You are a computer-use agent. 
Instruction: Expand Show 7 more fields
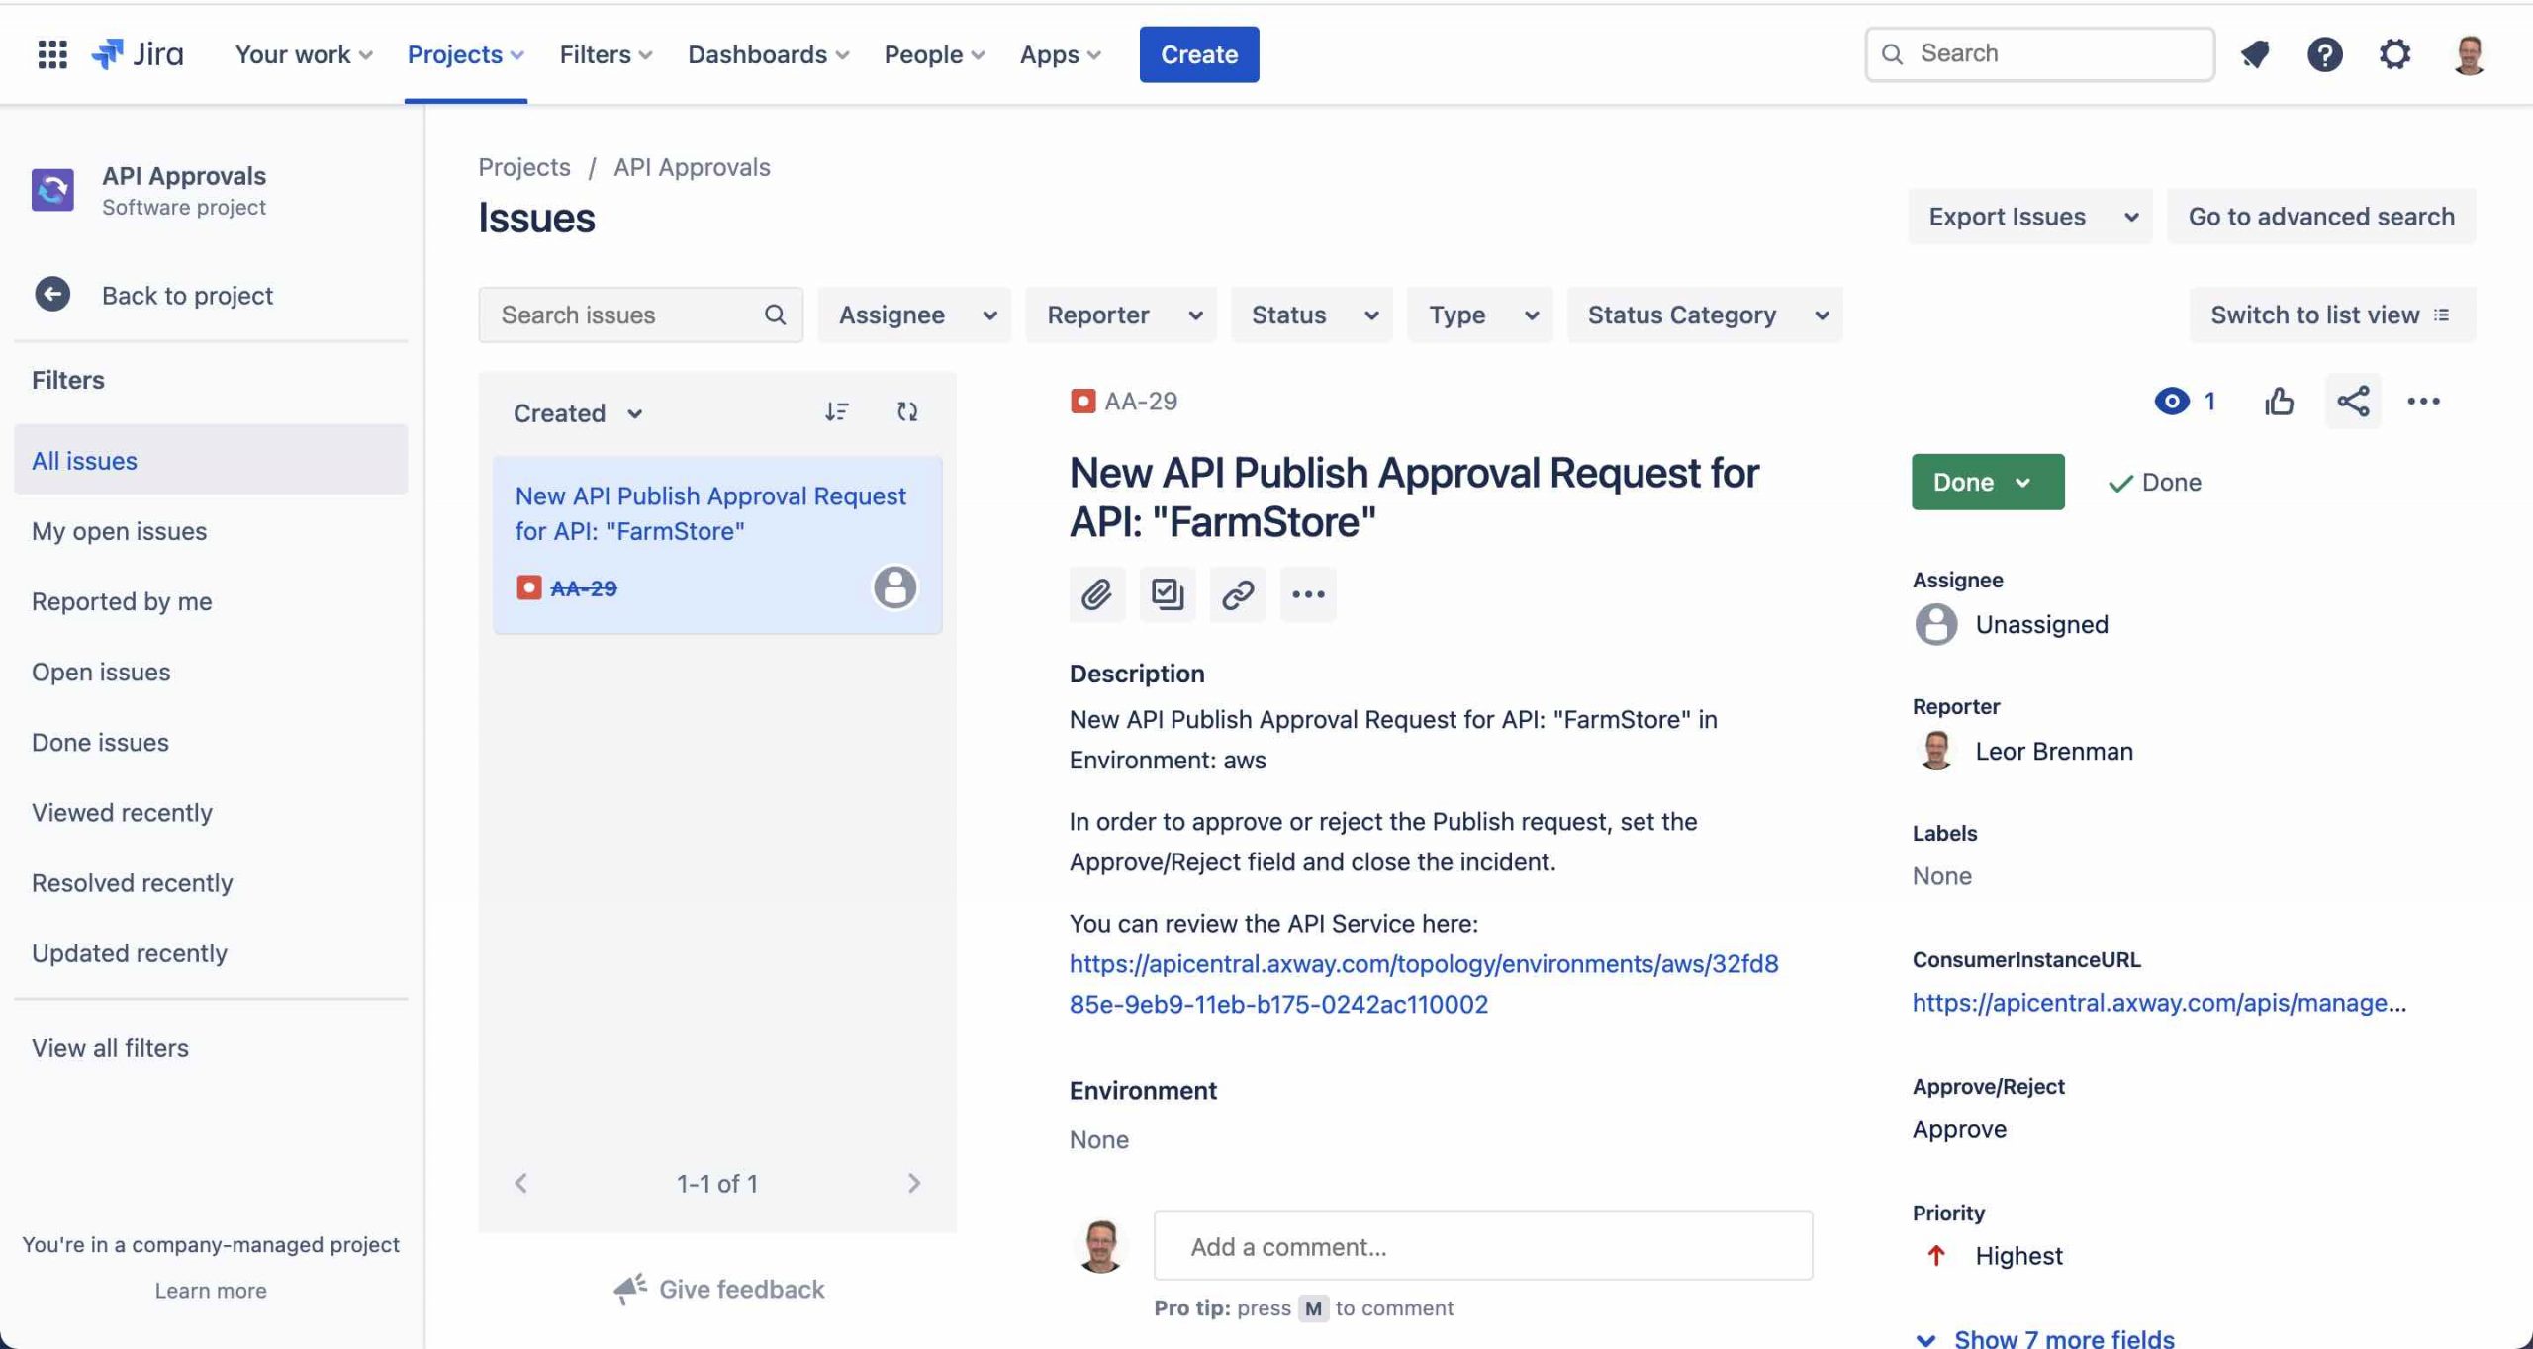point(2044,1337)
